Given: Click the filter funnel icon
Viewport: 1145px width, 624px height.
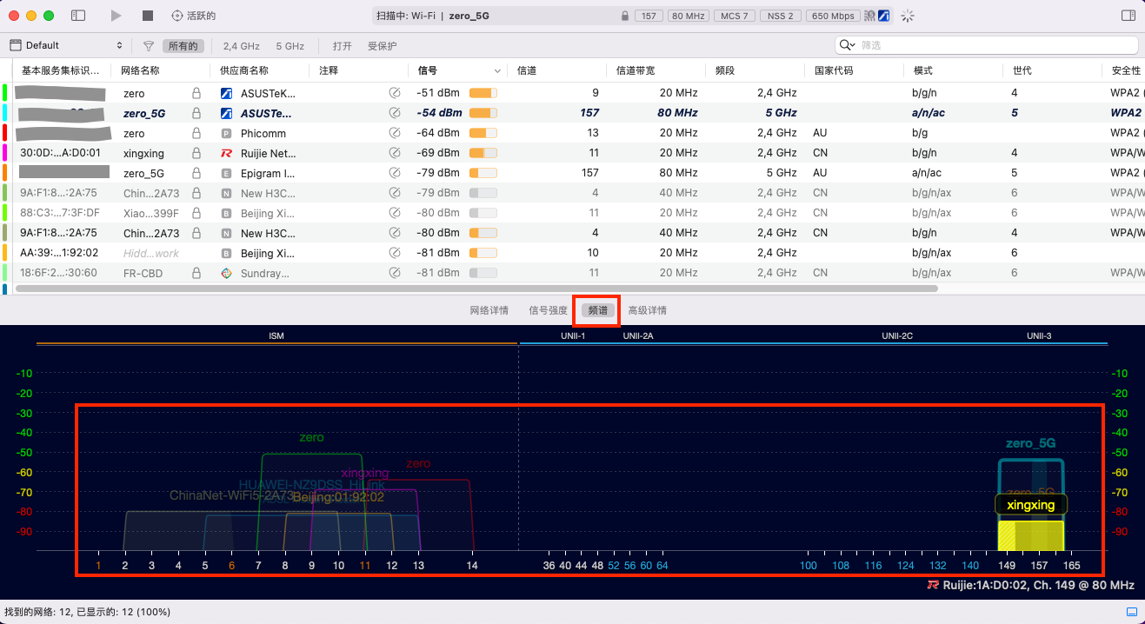Looking at the screenshot, I should tap(149, 46).
